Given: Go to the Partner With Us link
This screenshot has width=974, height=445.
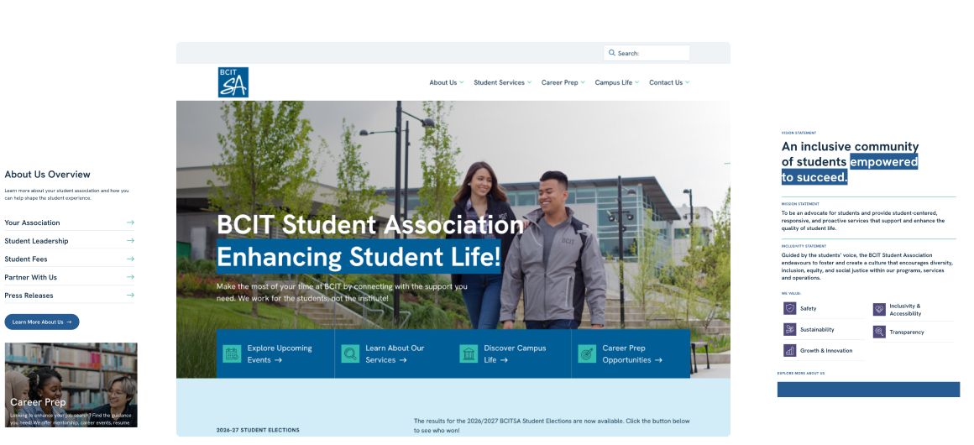Looking at the screenshot, I should pos(31,277).
